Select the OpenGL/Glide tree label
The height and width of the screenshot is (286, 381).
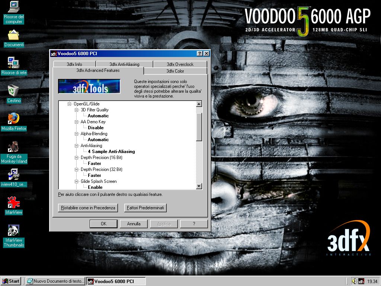(86, 104)
